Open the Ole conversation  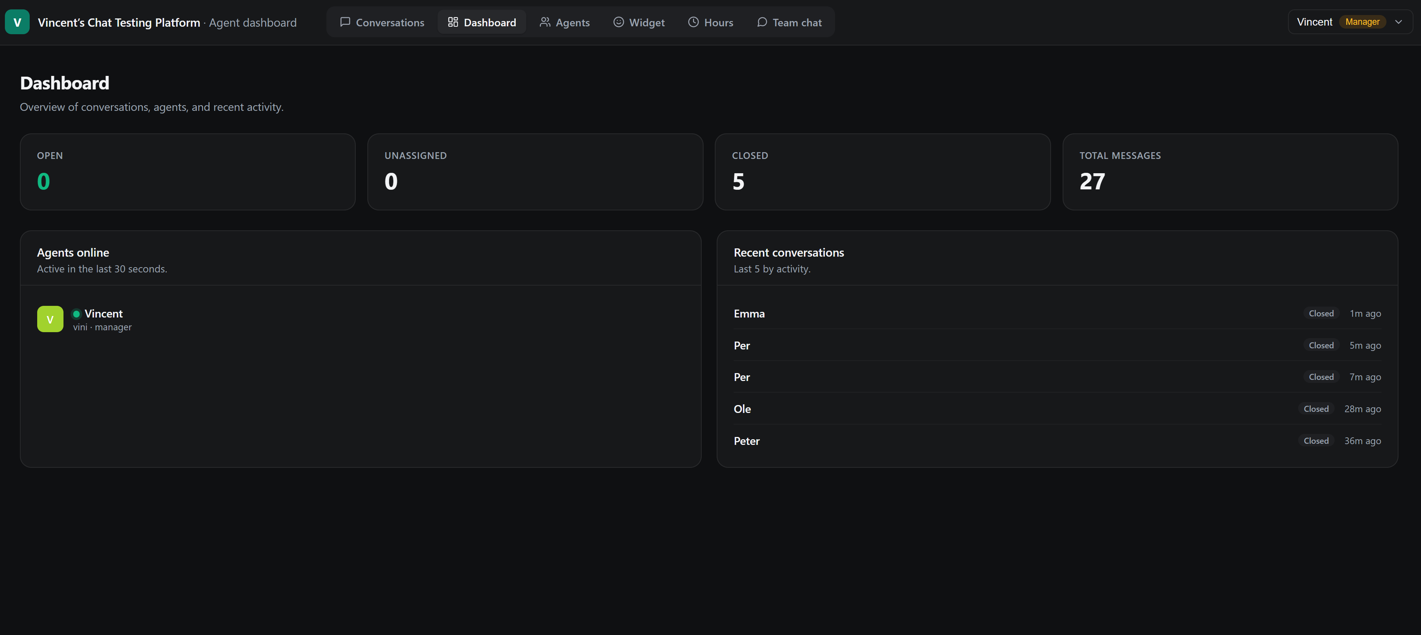(x=1057, y=409)
